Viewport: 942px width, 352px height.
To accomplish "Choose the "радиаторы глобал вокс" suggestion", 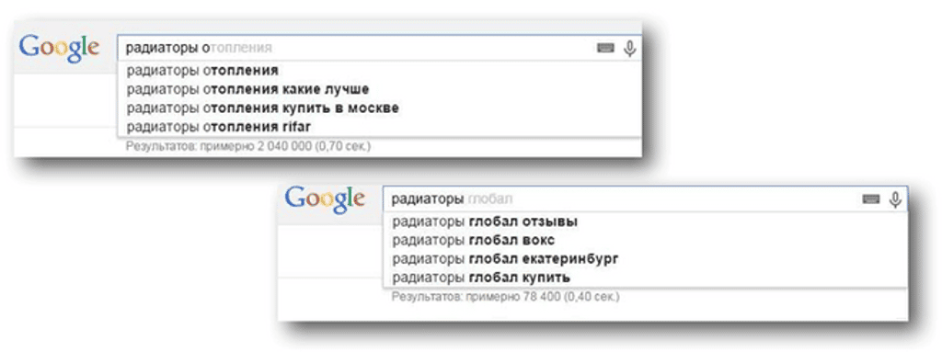I will tap(645, 240).
